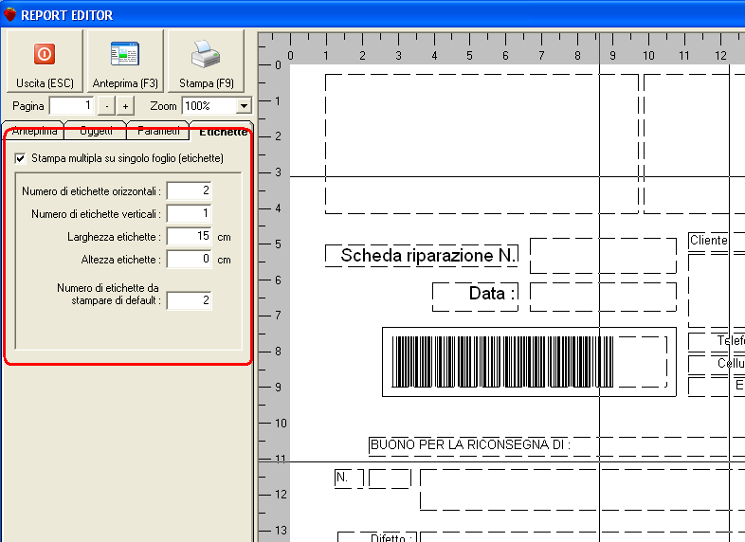Select the 'Difetto :' label object
The width and height of the screenshot is (745, 542).
pyautogui.click(x=377, y=537)
